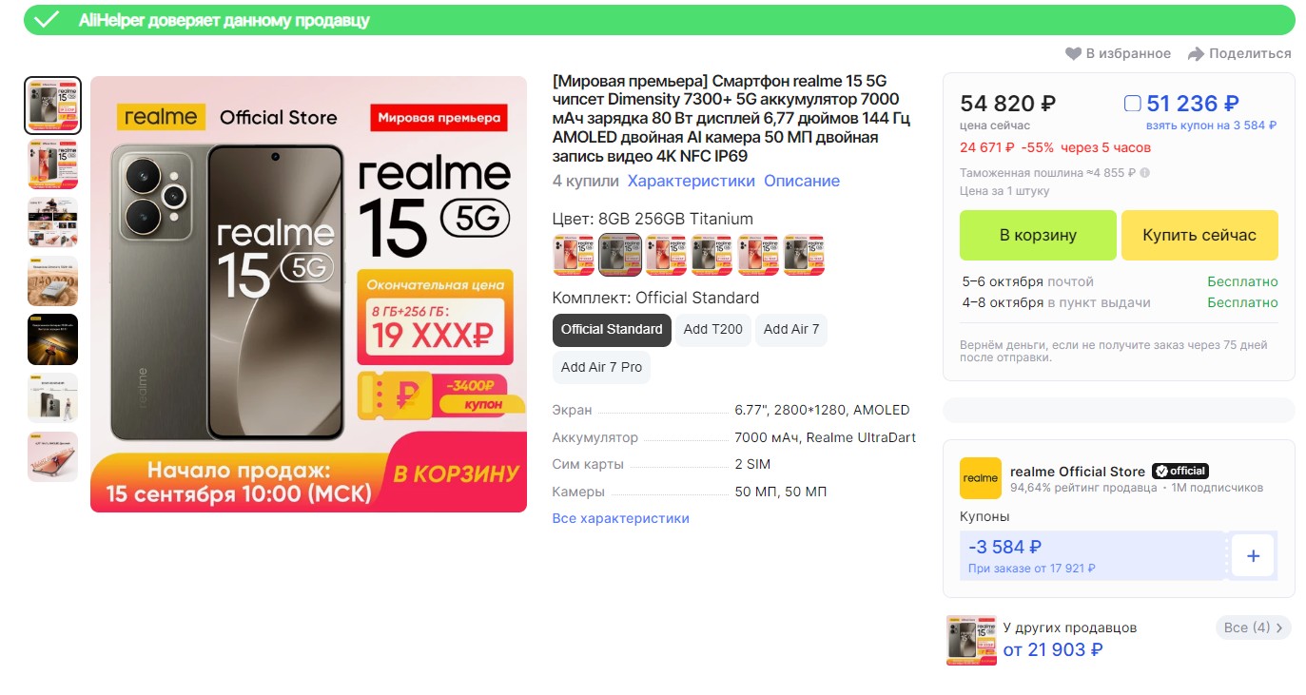Click the realme store logo icon

pos(980,478)
